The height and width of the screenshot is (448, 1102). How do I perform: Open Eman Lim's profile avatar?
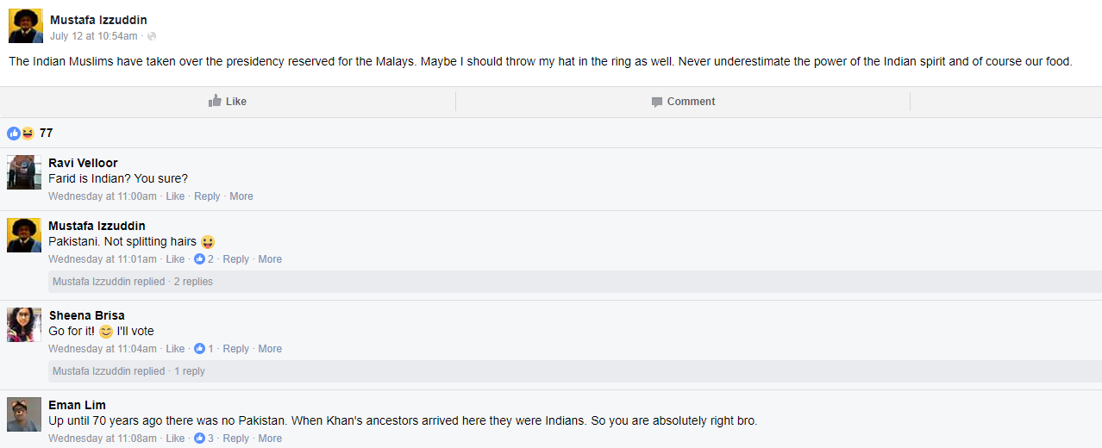click(x=24, y=414)
